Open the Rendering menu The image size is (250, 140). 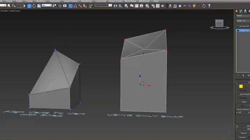click(87, 1)
